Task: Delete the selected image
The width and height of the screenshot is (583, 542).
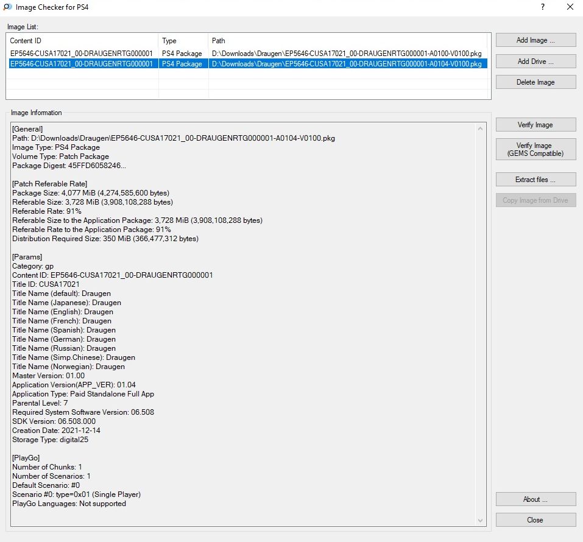Action: click(x=535, y=82)
